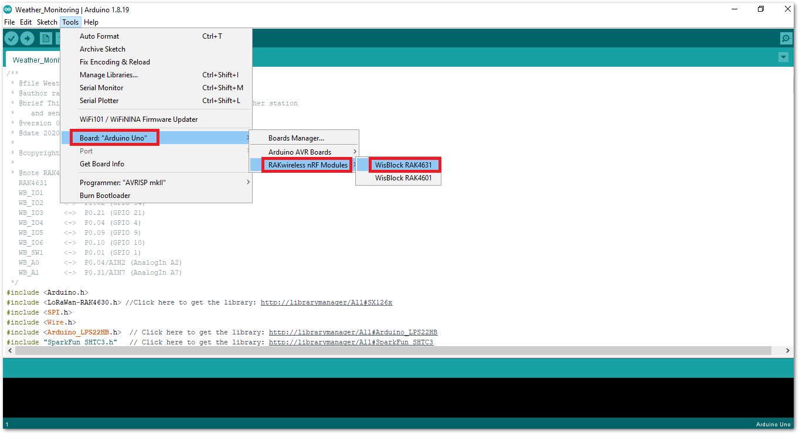Click the horizontal scrollbar right arrow

coord(787,350)
